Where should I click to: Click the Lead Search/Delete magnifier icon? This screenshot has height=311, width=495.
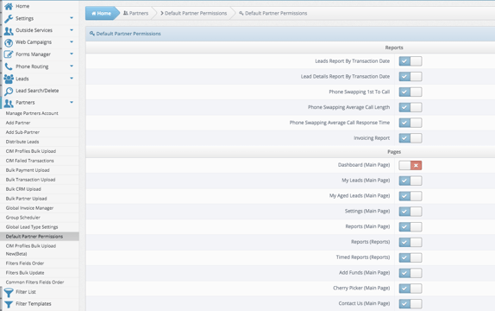(x=9, y=91)
